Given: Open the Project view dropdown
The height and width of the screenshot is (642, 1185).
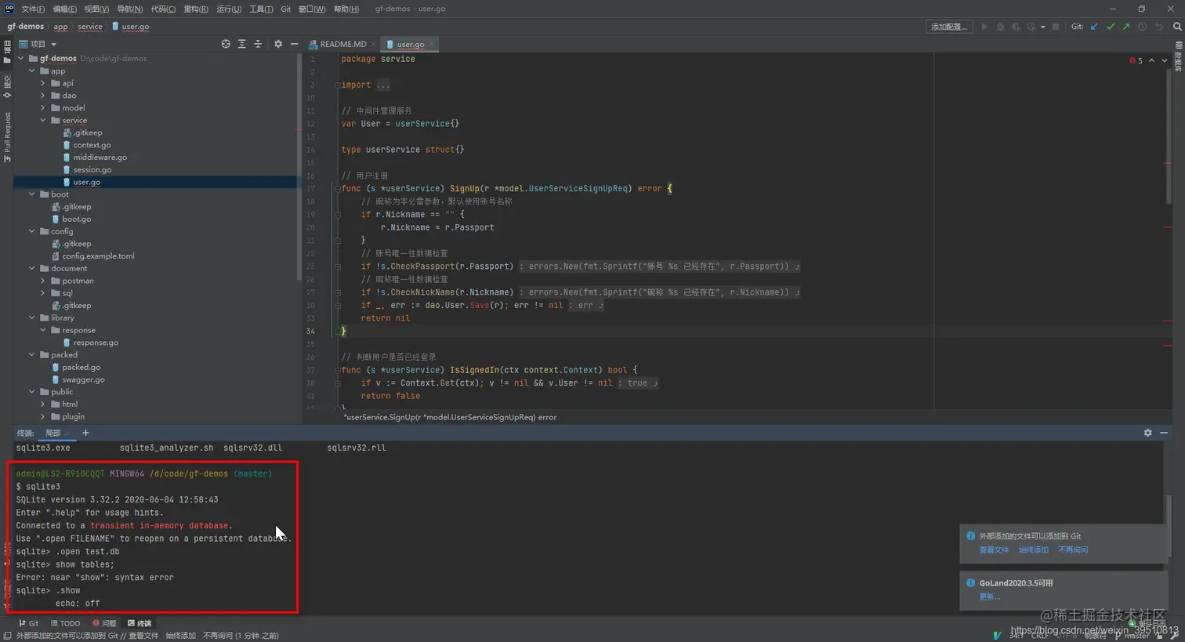Looking at the screenshot, I should [53, 44].
